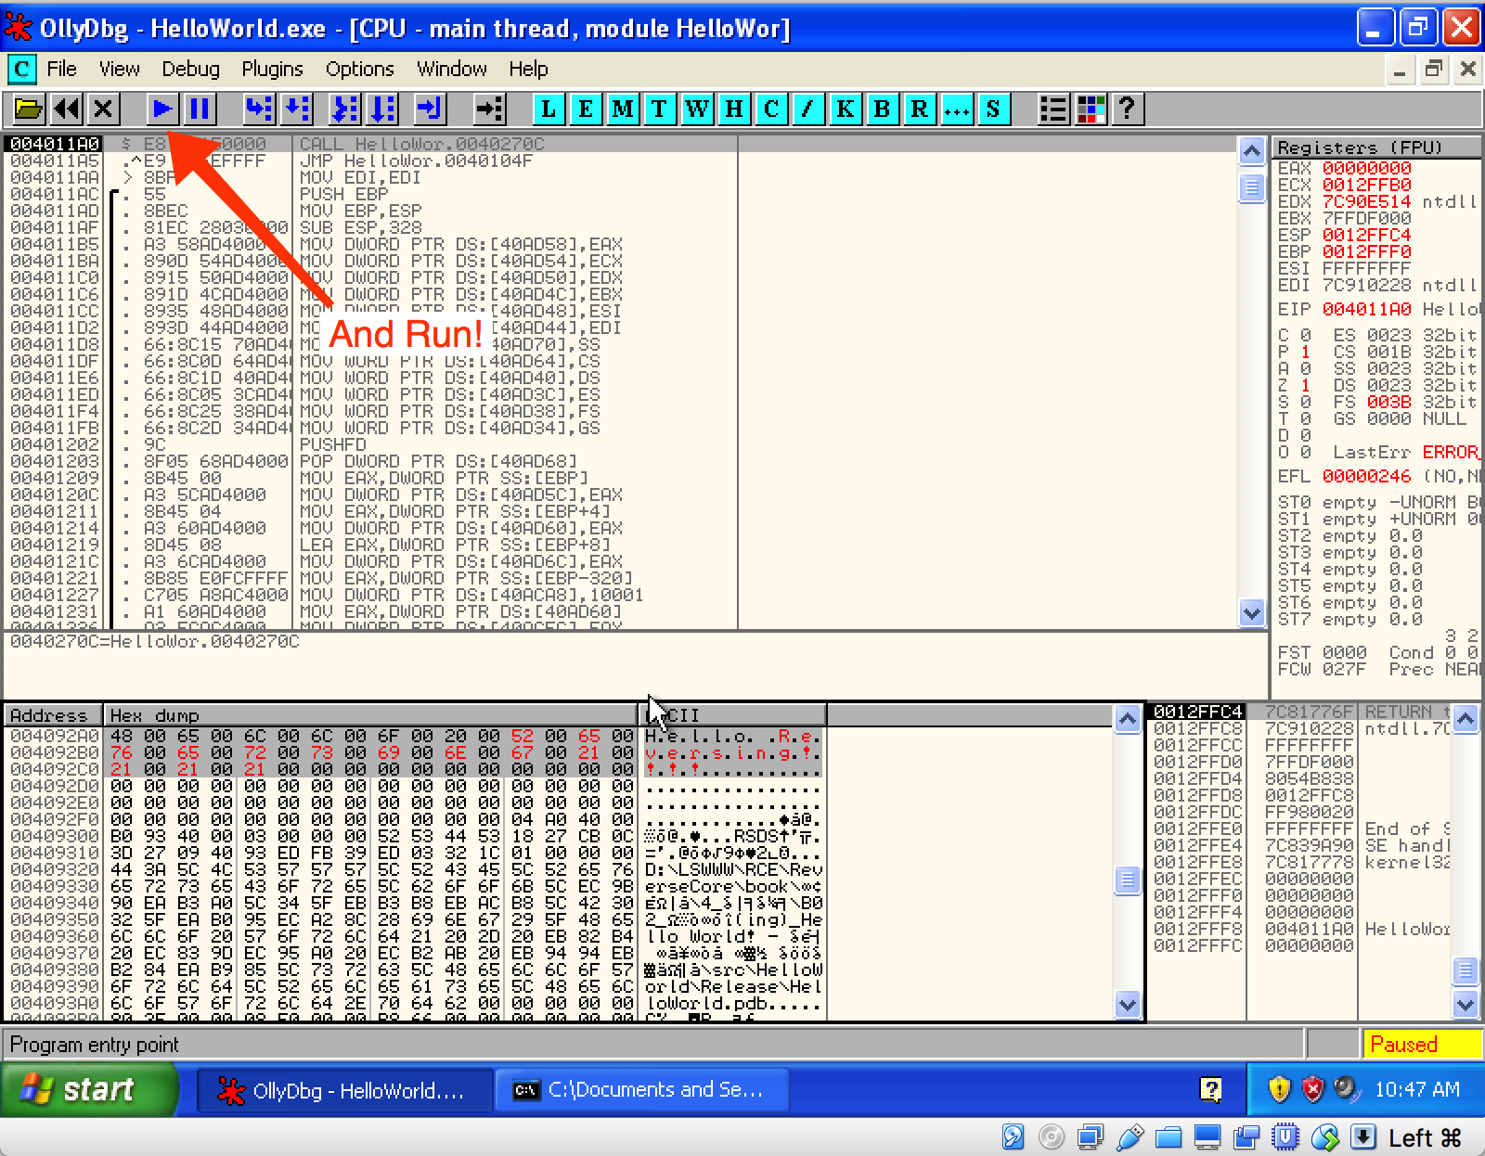Screen dimensions: 1485x1156
Task: Click the Trace into toolbar icon
Action: tap(345, 109)
